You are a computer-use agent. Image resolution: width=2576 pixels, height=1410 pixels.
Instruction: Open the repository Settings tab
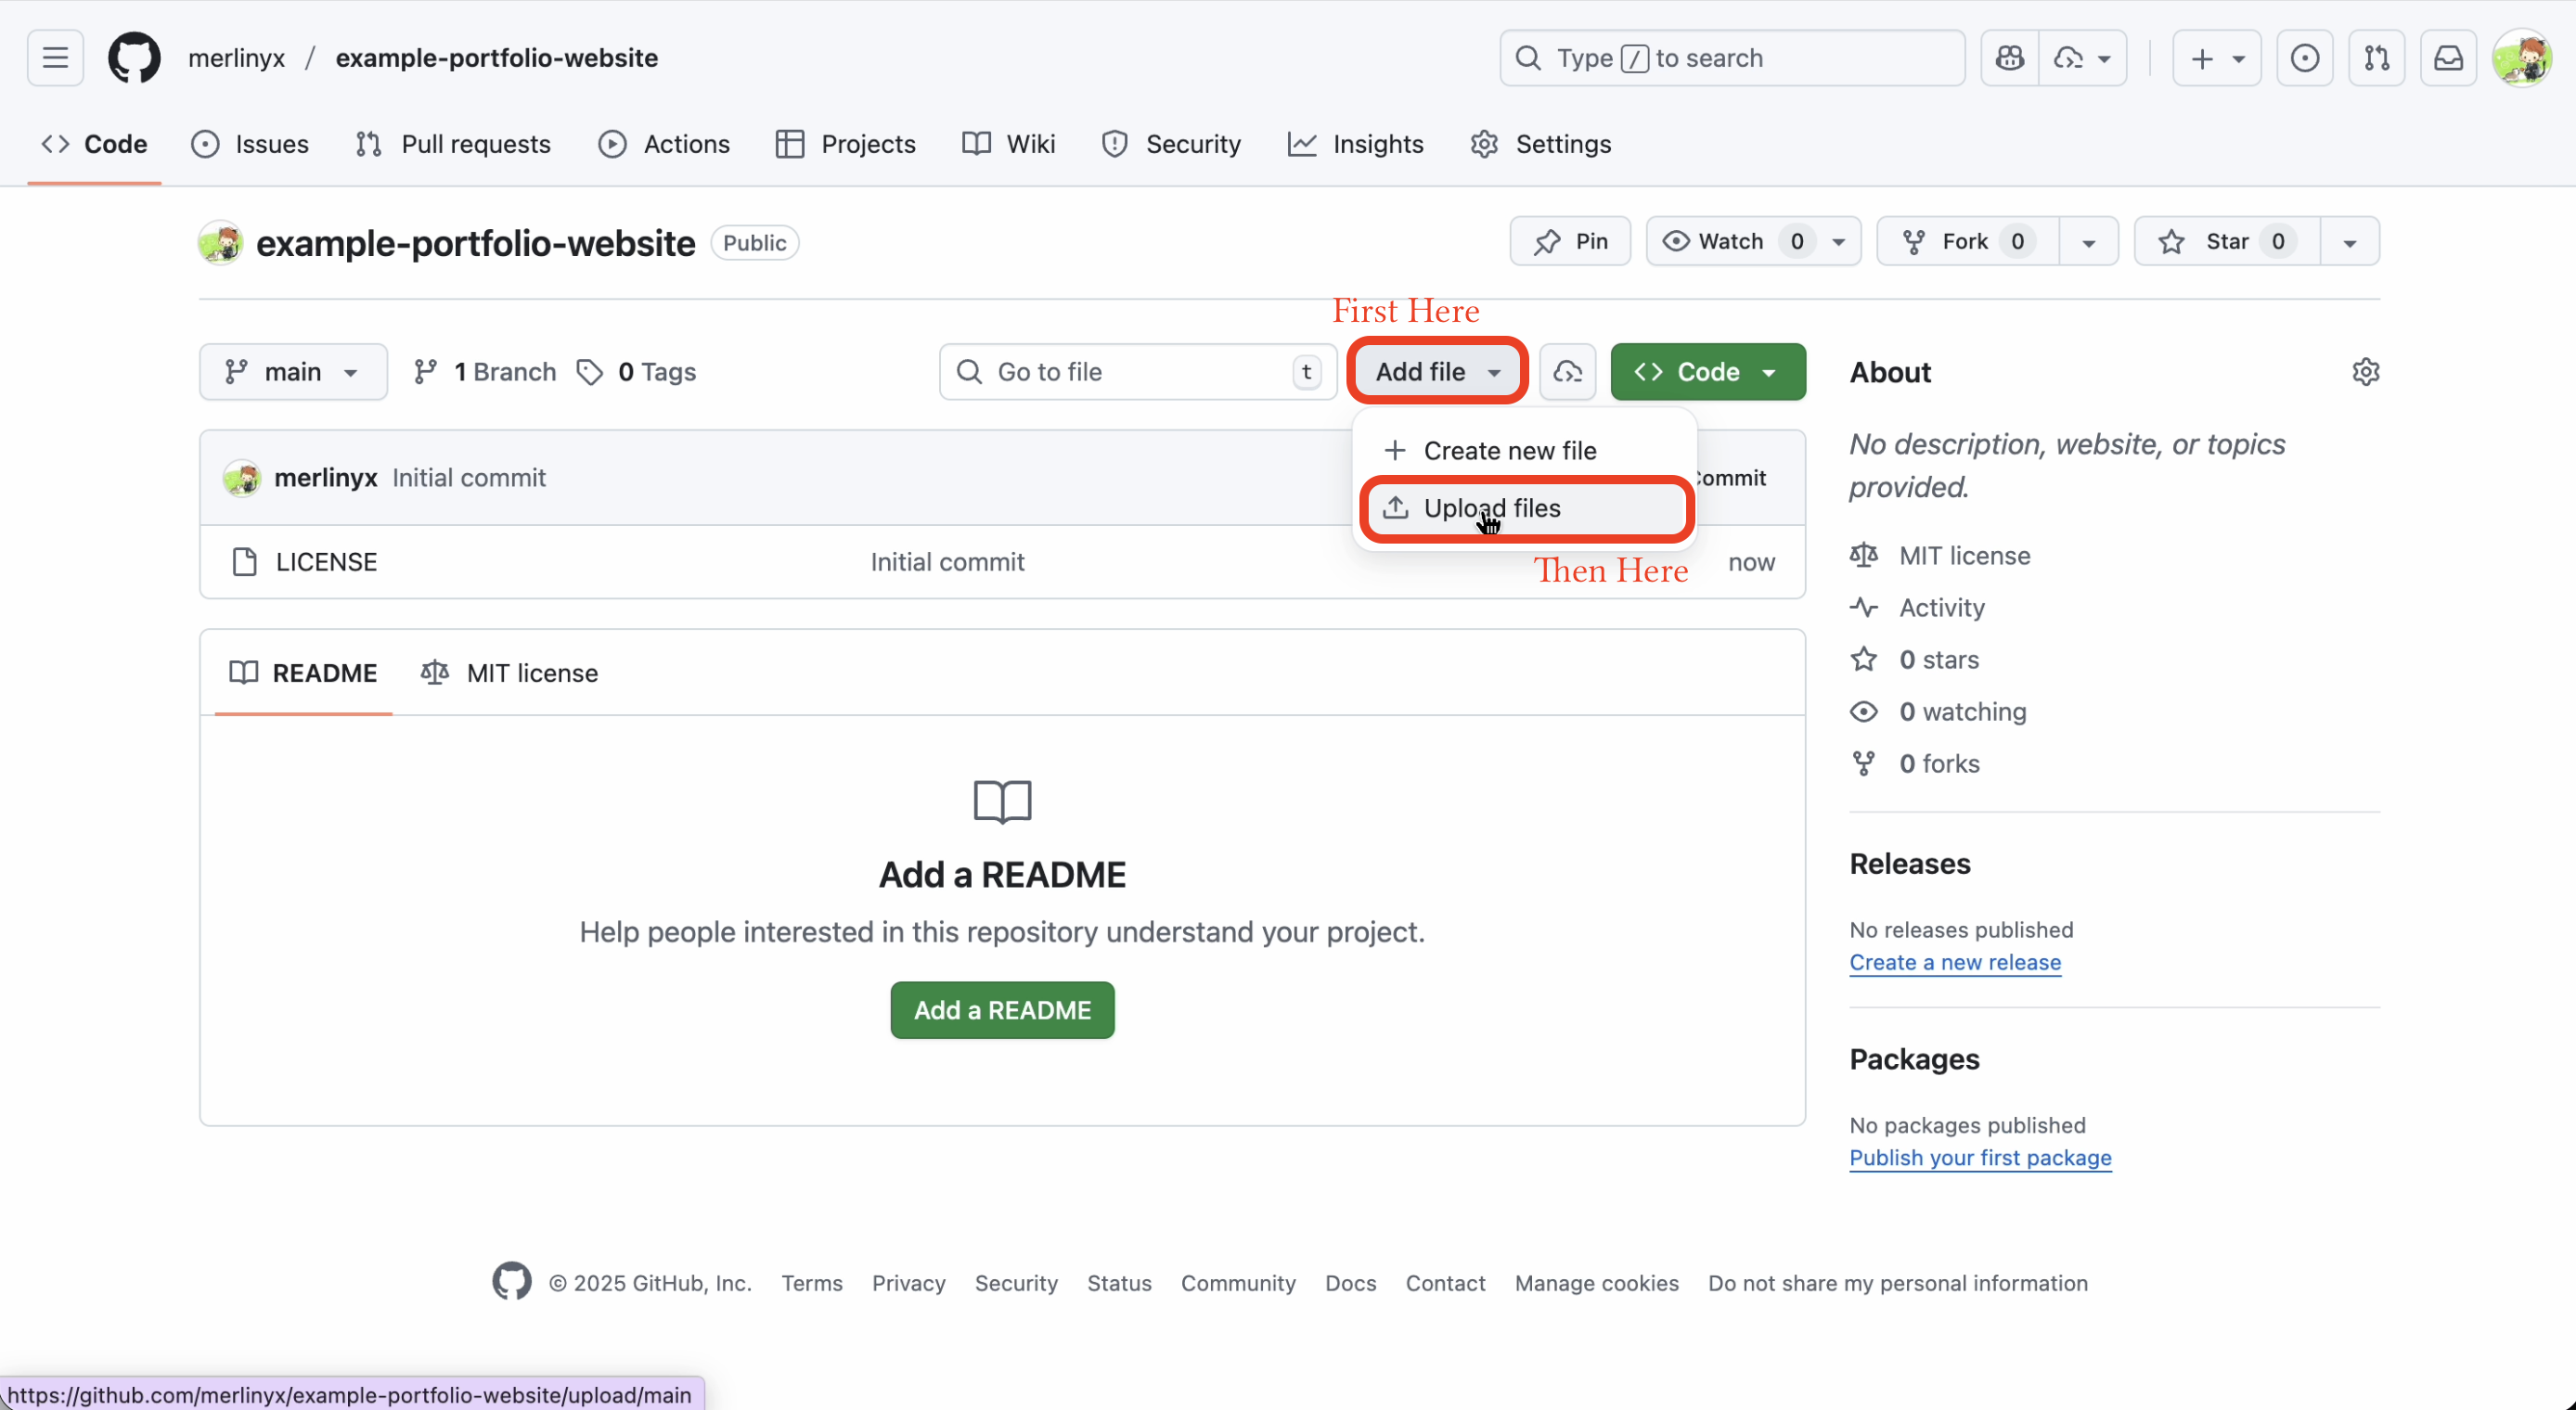pos(1540,144)
